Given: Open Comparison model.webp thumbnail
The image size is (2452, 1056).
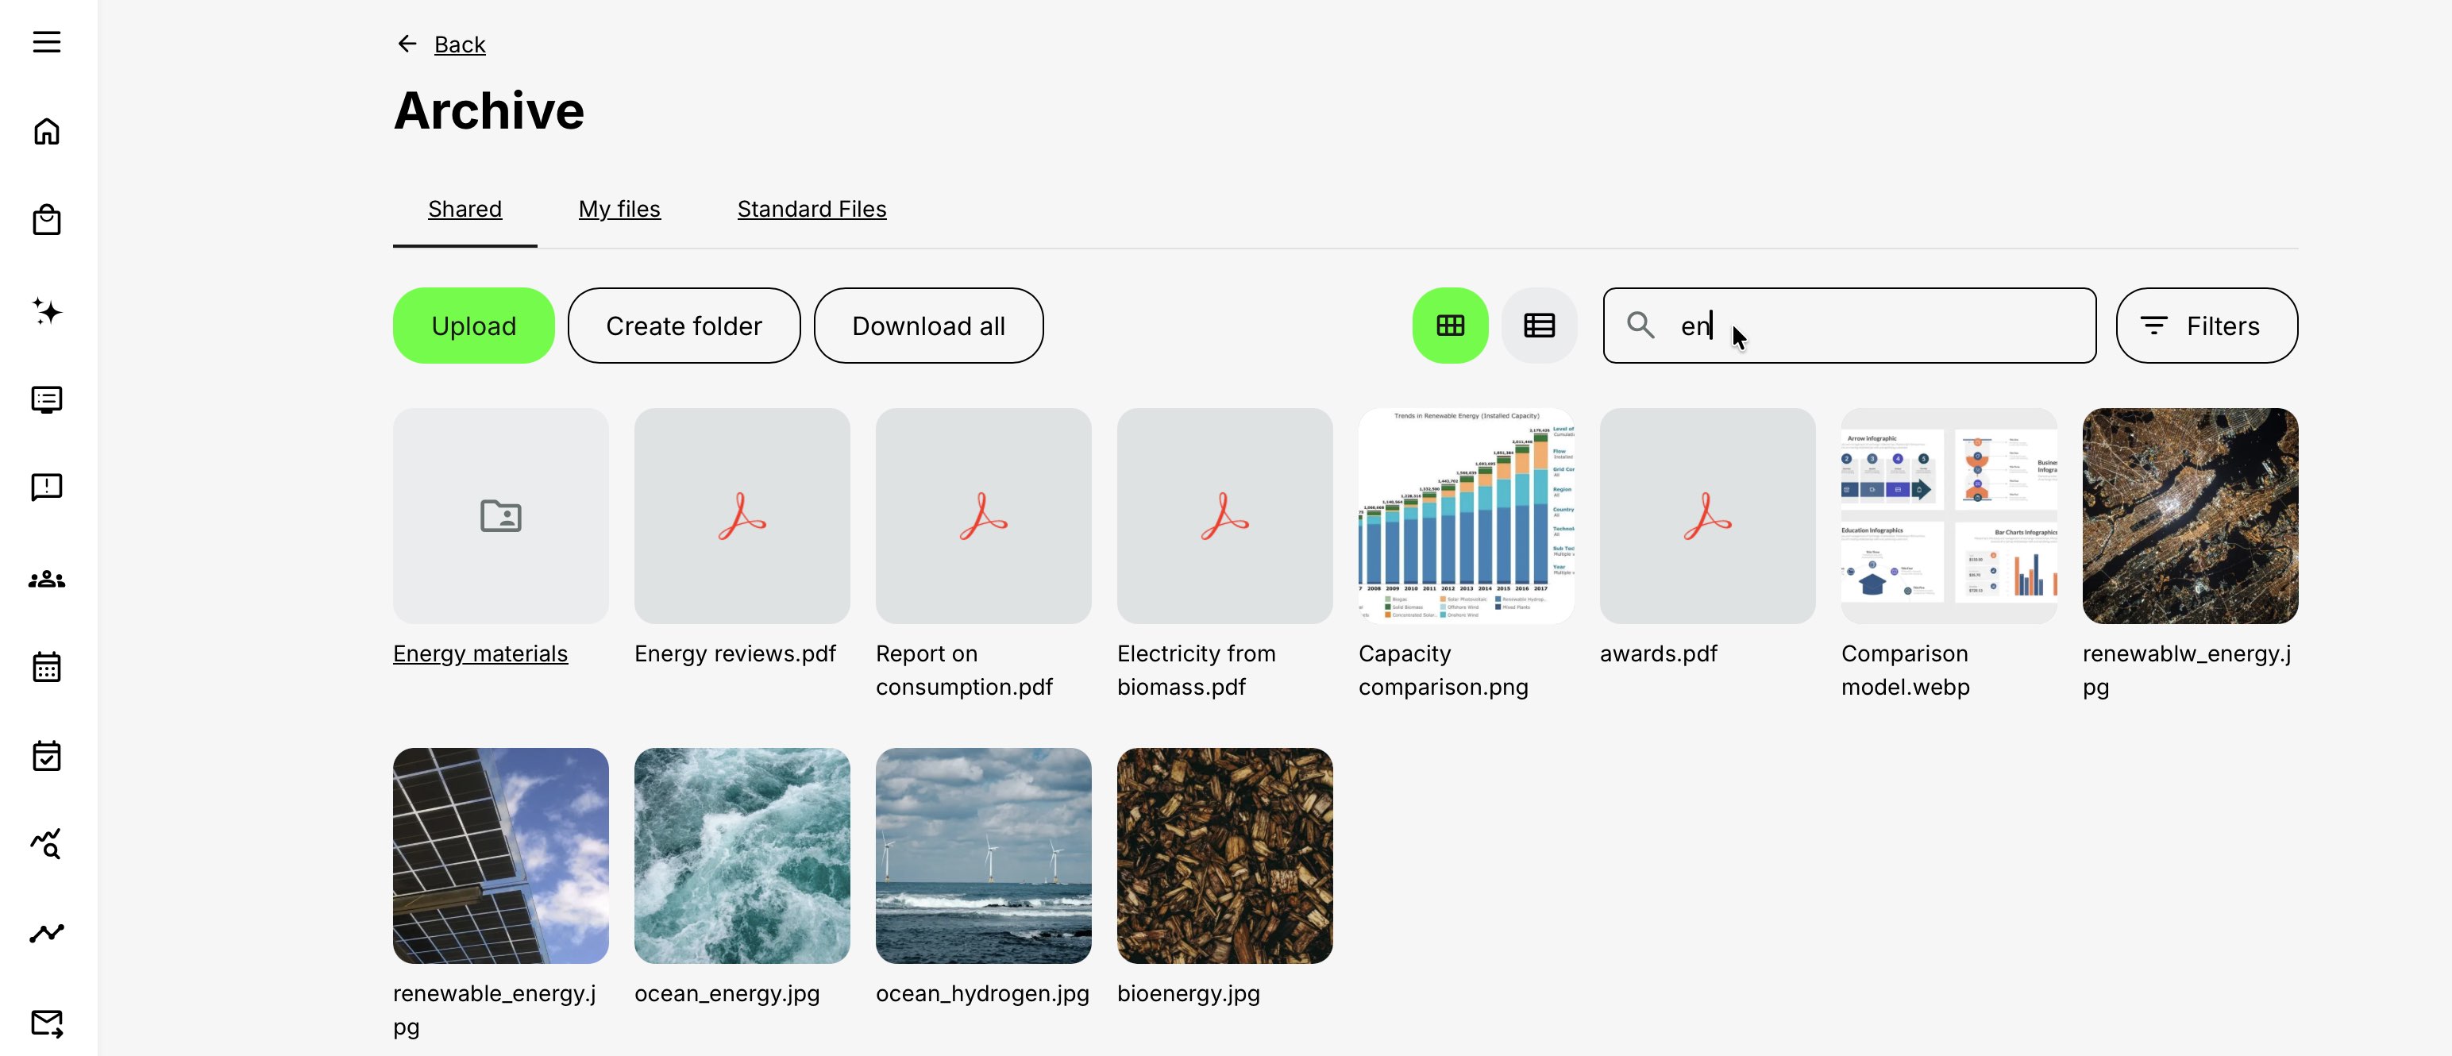Looking at the screenshot, I should 1949,516.
